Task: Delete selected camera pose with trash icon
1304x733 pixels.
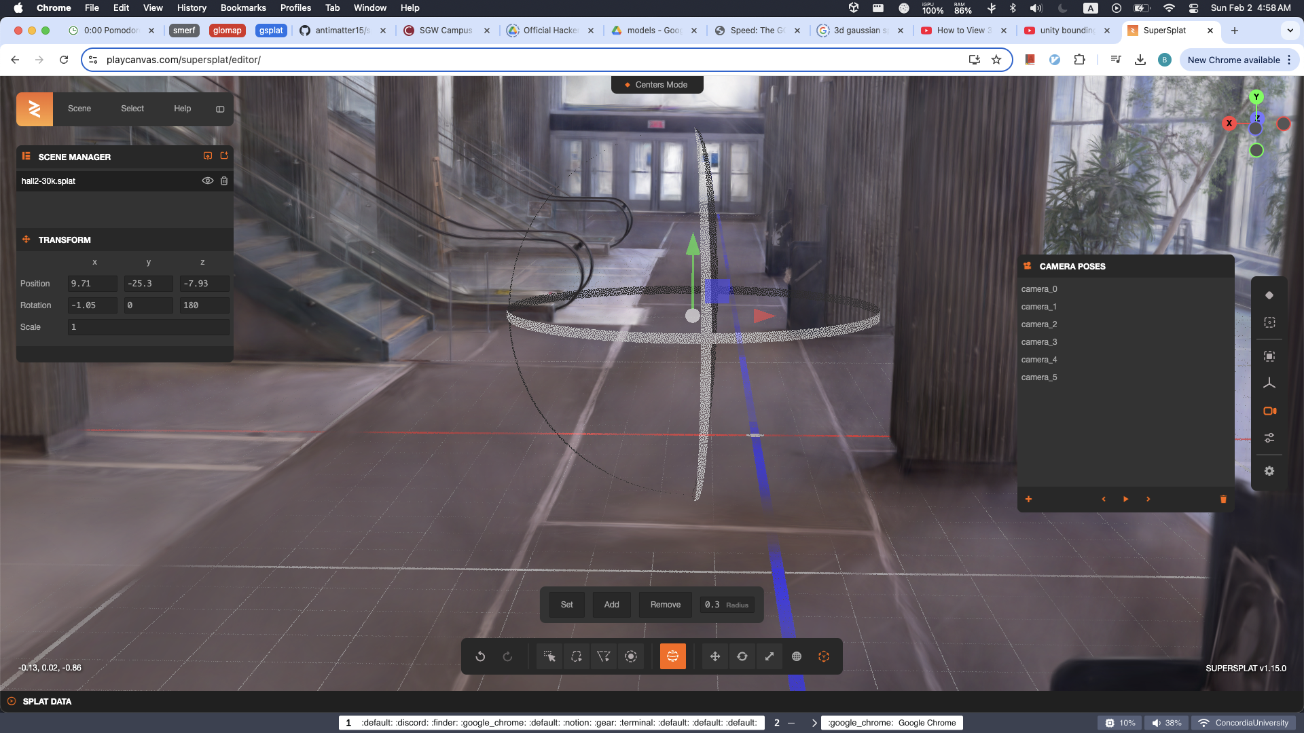Action: click(1223, 500)
